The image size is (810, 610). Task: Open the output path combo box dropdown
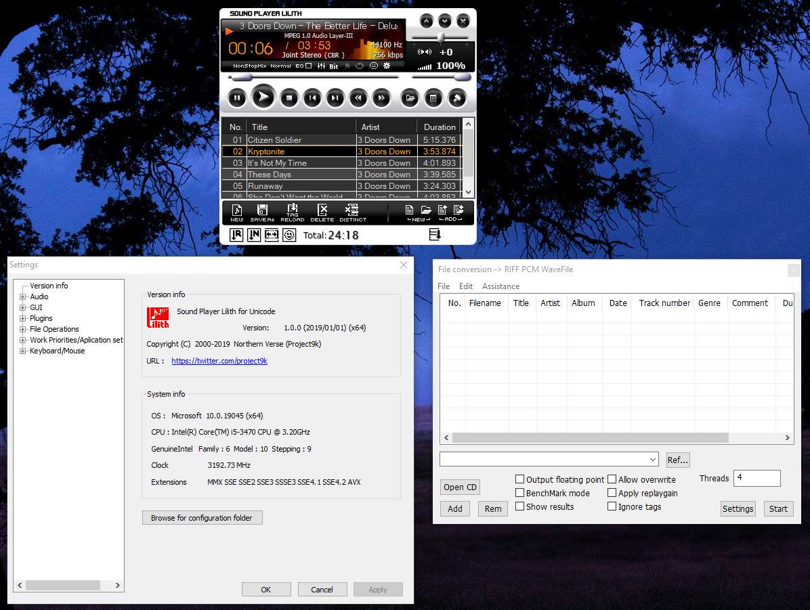click(x=652, y=459)
